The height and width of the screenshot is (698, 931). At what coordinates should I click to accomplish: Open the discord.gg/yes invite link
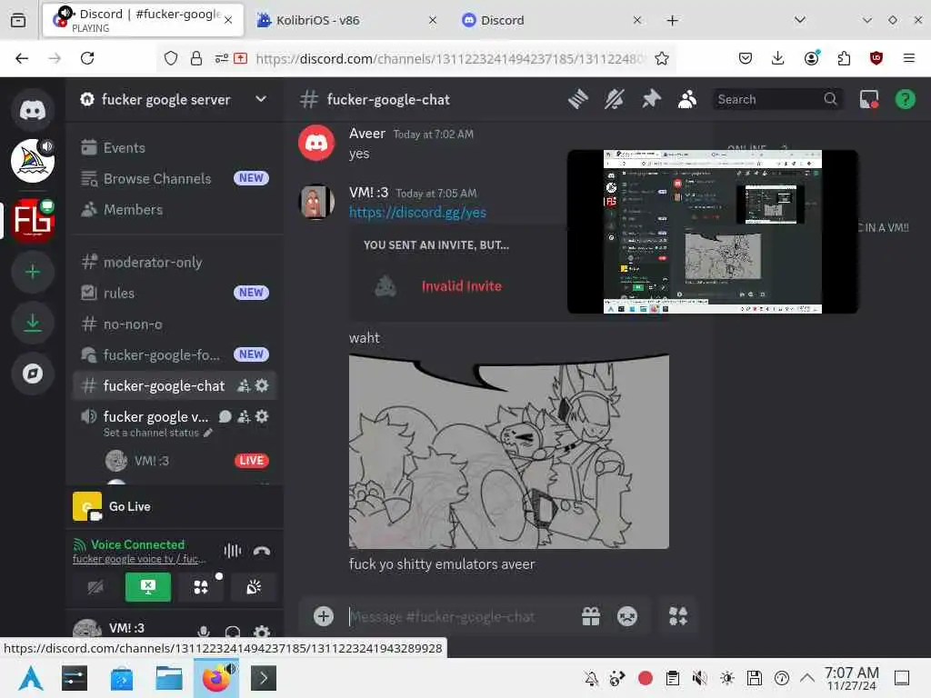pyautogui.click(x=417, y=213)
